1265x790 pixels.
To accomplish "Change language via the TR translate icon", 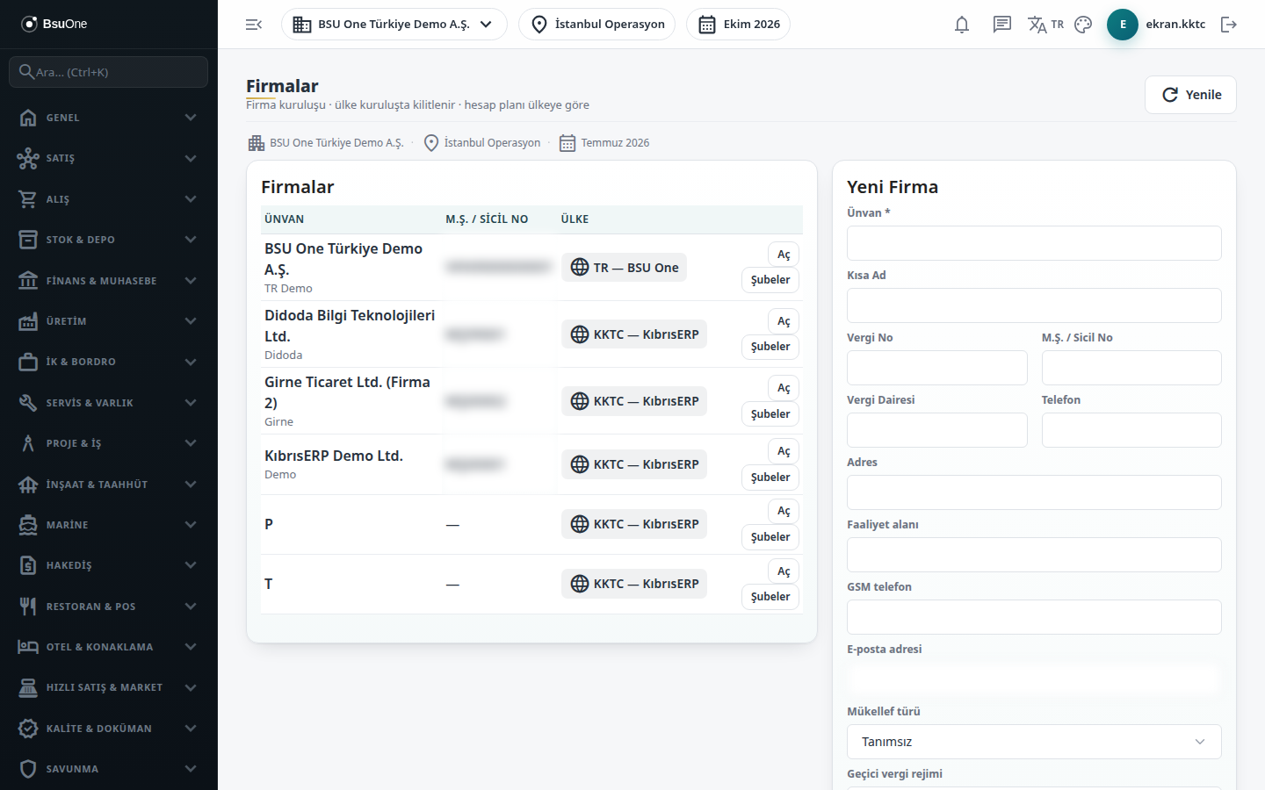I will (x=1045, y=25).
